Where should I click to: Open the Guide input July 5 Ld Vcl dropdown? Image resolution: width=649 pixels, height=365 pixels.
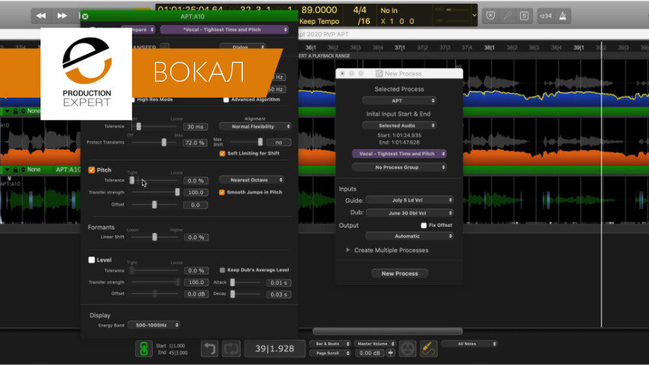click(409, 200)
